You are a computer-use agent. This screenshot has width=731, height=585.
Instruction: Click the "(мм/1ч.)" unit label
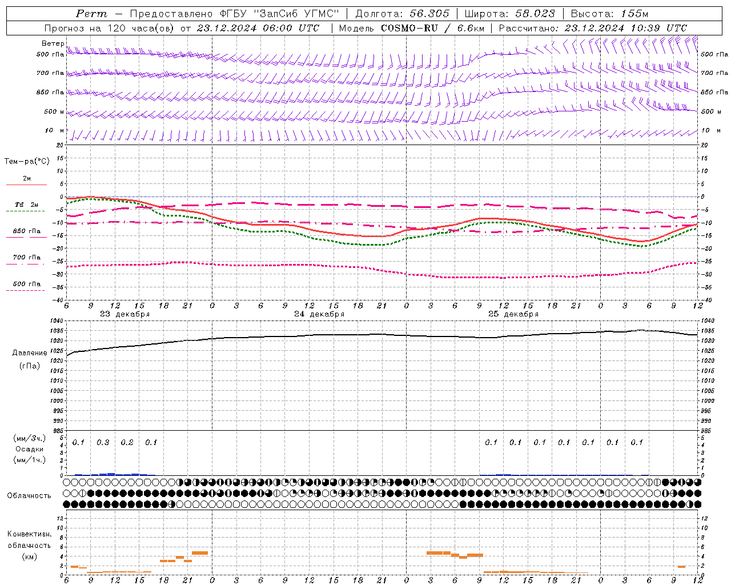point(30,460)
